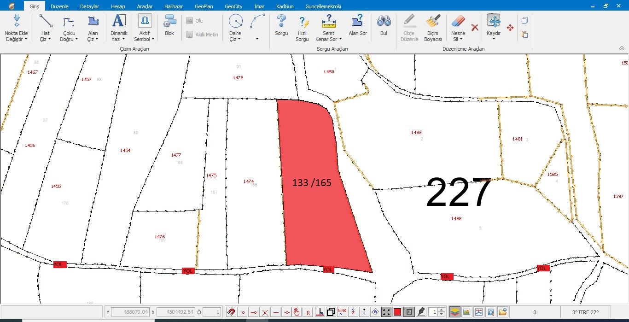Open the layers stack icon in status bar

pos(454,312)
